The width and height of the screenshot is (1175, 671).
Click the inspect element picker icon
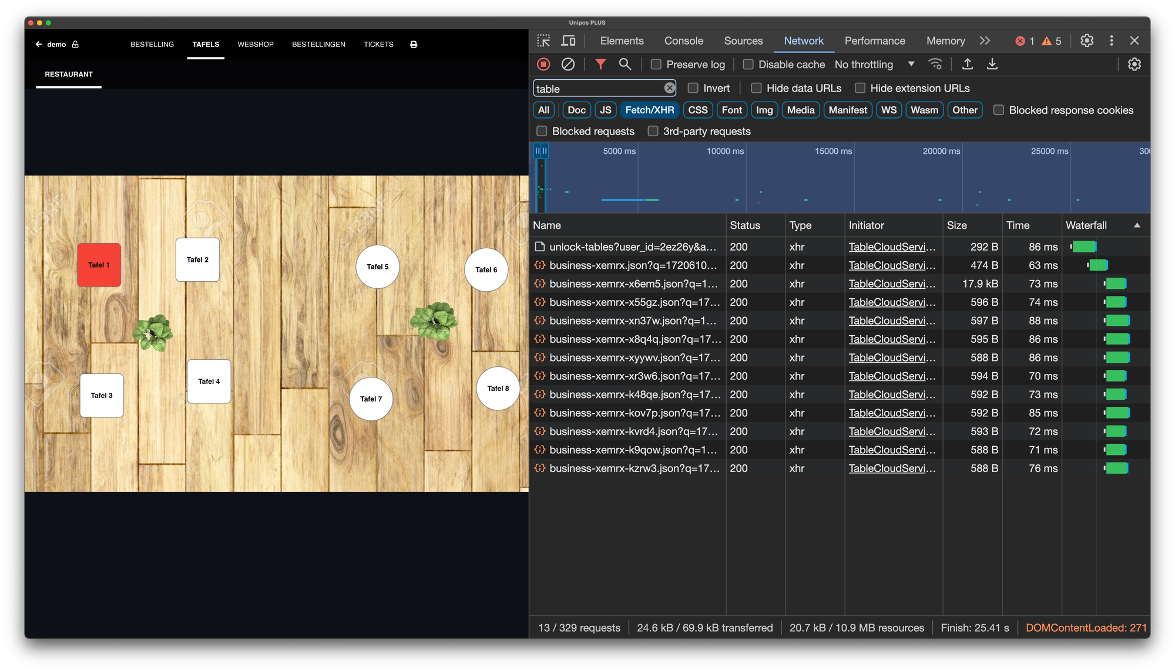tap(543, 41)
